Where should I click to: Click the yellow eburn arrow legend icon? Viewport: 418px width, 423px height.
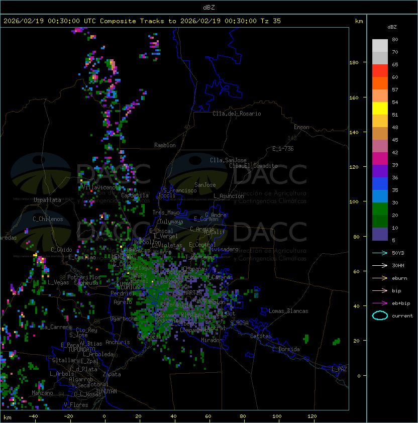[x=380, y=278]
